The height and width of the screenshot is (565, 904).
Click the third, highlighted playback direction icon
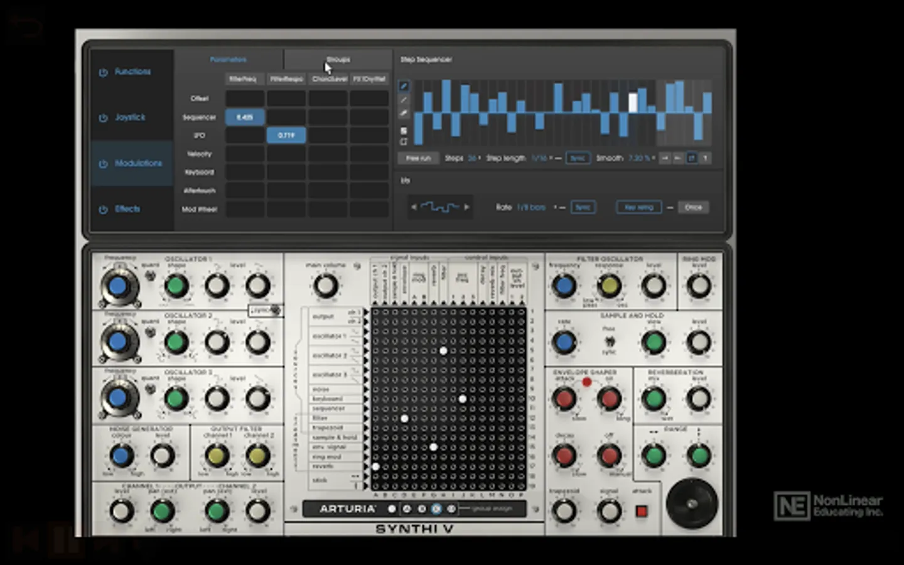[692, 158]
